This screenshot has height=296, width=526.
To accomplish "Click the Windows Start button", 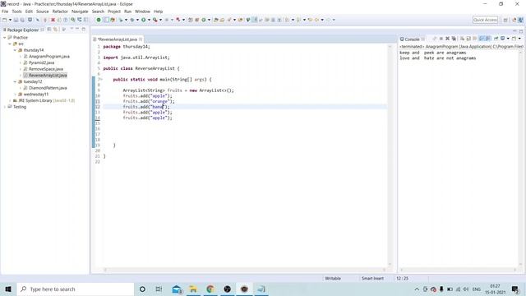I will [8, 289].
